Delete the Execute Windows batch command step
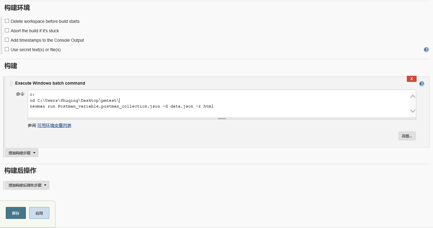433x228 pixels. (411, 79)
